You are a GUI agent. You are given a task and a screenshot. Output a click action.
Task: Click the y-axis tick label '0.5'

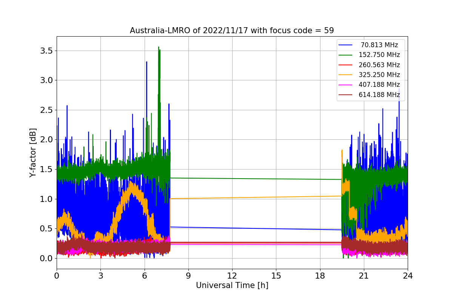pos(47,228)
